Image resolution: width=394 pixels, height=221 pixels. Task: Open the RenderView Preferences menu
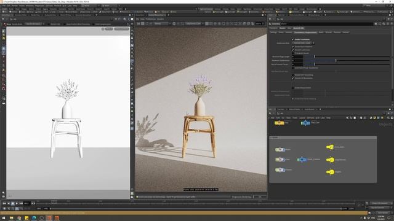tap(151, 19)
